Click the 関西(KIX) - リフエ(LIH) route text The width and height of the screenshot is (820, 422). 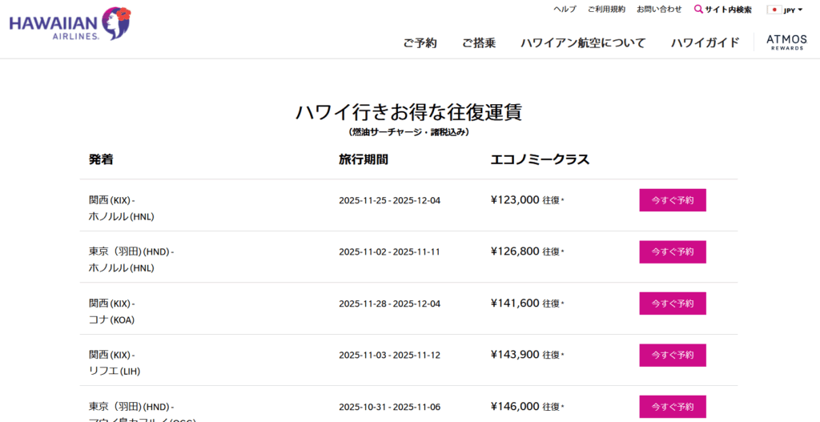[x=115, y=363]
